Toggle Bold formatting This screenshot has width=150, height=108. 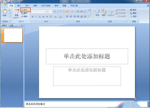point(33,17)
